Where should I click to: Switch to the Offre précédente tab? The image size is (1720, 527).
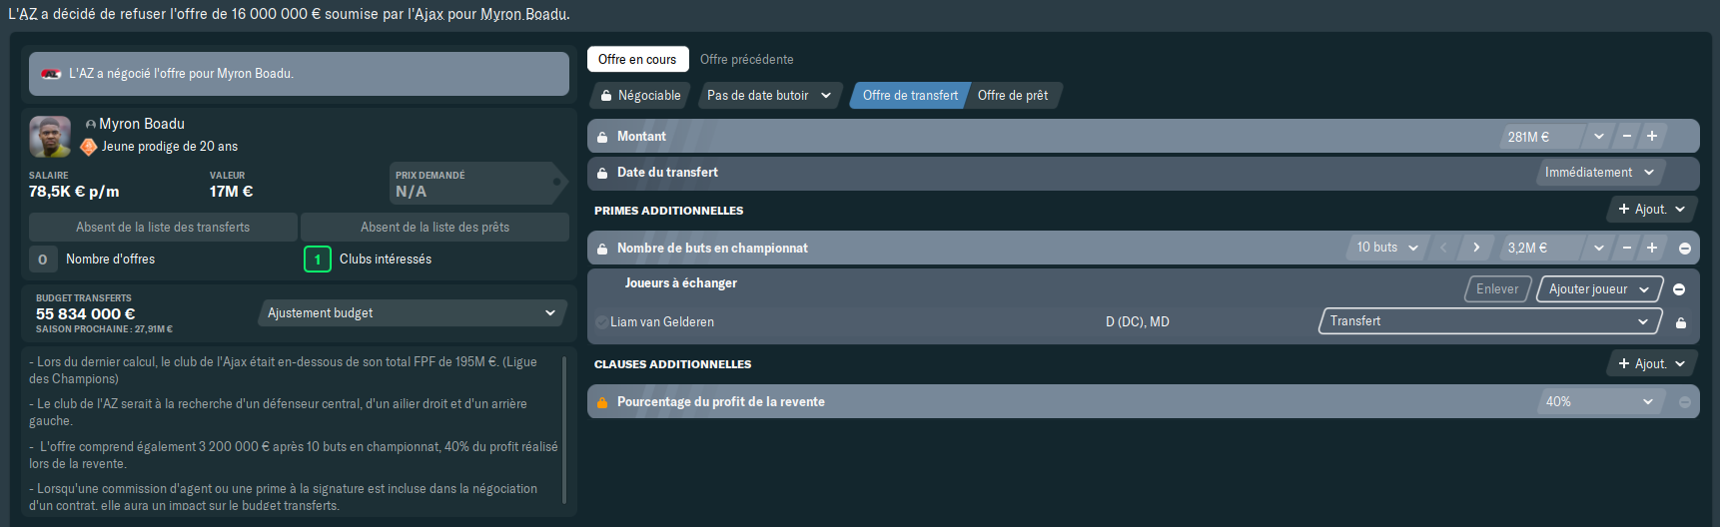pos(747,59)
